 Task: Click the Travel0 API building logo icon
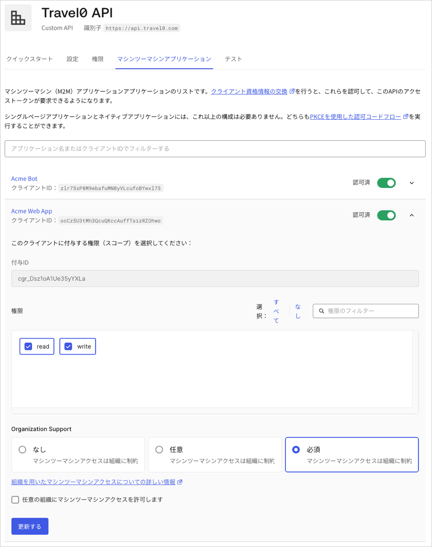pyautogui.click(x=18, y=17)
